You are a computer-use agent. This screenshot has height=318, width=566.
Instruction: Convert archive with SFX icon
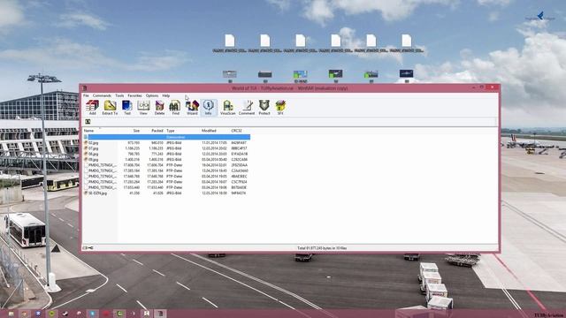click(280, 108)
